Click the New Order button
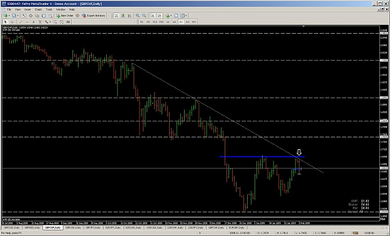Screen dimensions: 390x236 [x=65, y=16]
